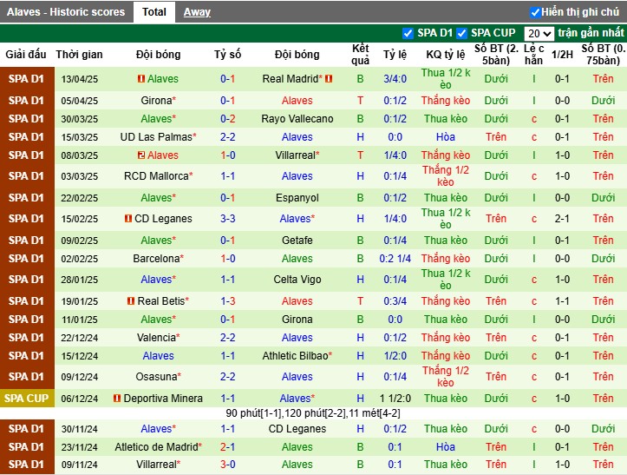Open Real Madrid team link

[x=292, y=79]
